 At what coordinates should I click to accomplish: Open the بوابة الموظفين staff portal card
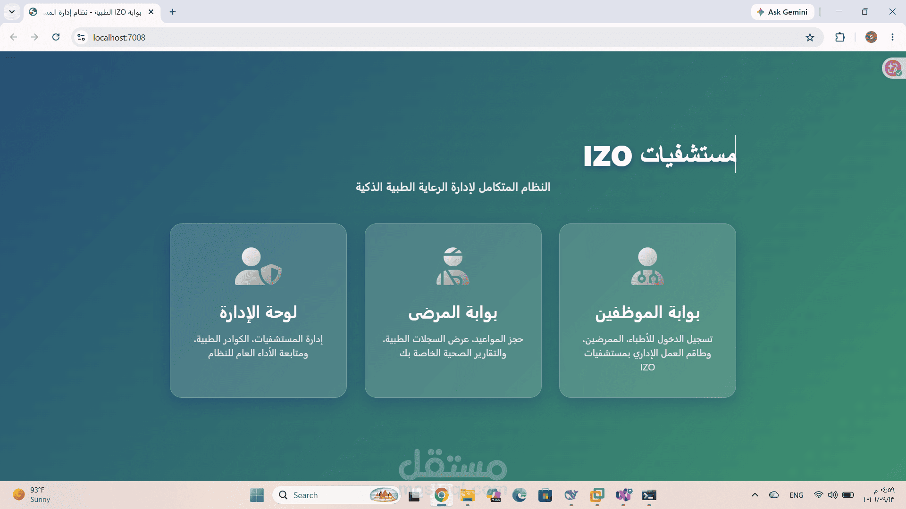click(x=647, y=310)
